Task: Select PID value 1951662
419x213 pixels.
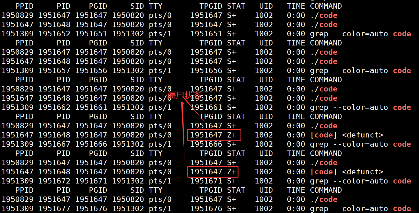Action: click(54, 107)
